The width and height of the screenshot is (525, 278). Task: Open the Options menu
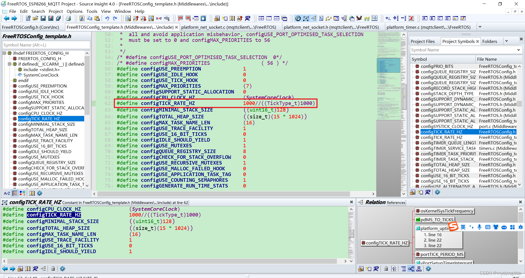pyautogui.click(x=74, y=11)
